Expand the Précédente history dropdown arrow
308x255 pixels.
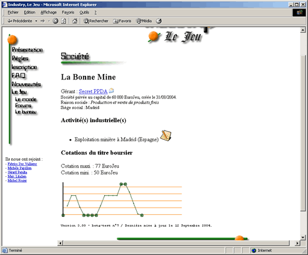tap(36, 21)
